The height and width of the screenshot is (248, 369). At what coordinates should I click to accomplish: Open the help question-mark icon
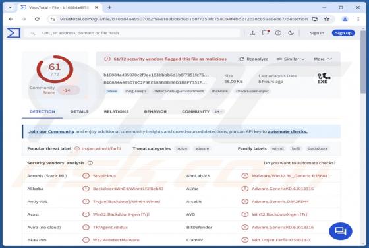(x=278, y=33)
